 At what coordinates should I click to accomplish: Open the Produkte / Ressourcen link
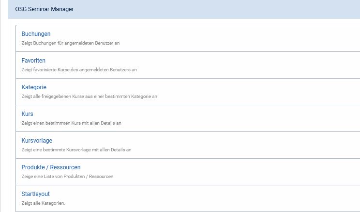coord(51,167)
